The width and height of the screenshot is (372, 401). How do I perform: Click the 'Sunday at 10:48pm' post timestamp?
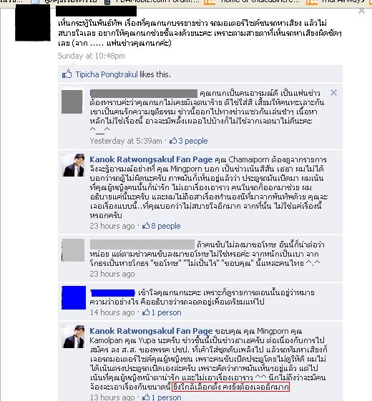(x=91, y=56)
